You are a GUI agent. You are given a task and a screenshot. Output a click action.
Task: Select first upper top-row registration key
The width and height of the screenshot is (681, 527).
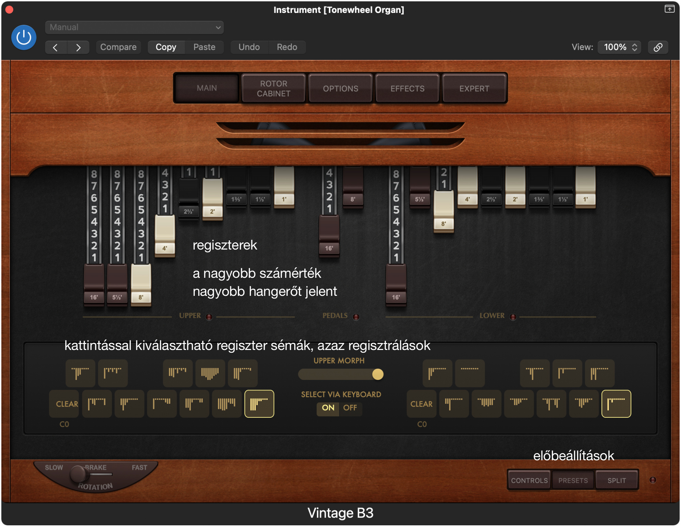click(x=80, y=373)
